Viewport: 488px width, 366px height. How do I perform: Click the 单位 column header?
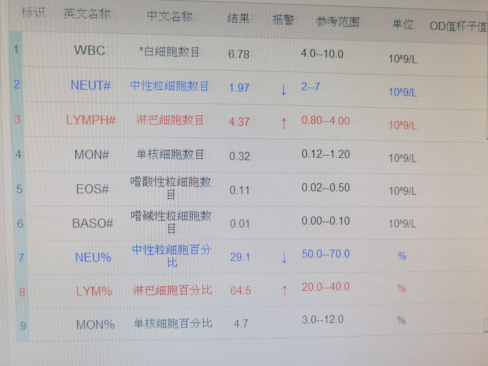click(403, 24)
